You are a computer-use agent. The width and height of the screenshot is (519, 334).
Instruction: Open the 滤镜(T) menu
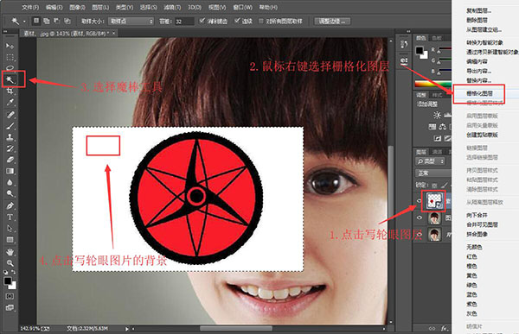click(x=172, y=7)
